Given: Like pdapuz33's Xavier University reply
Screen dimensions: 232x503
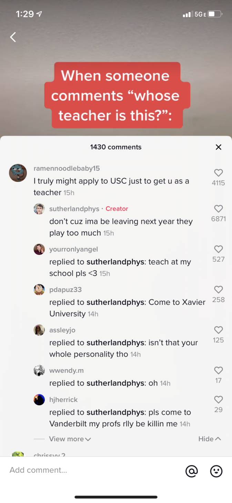Looking at the screenshot, I should (x=219, y=289).
